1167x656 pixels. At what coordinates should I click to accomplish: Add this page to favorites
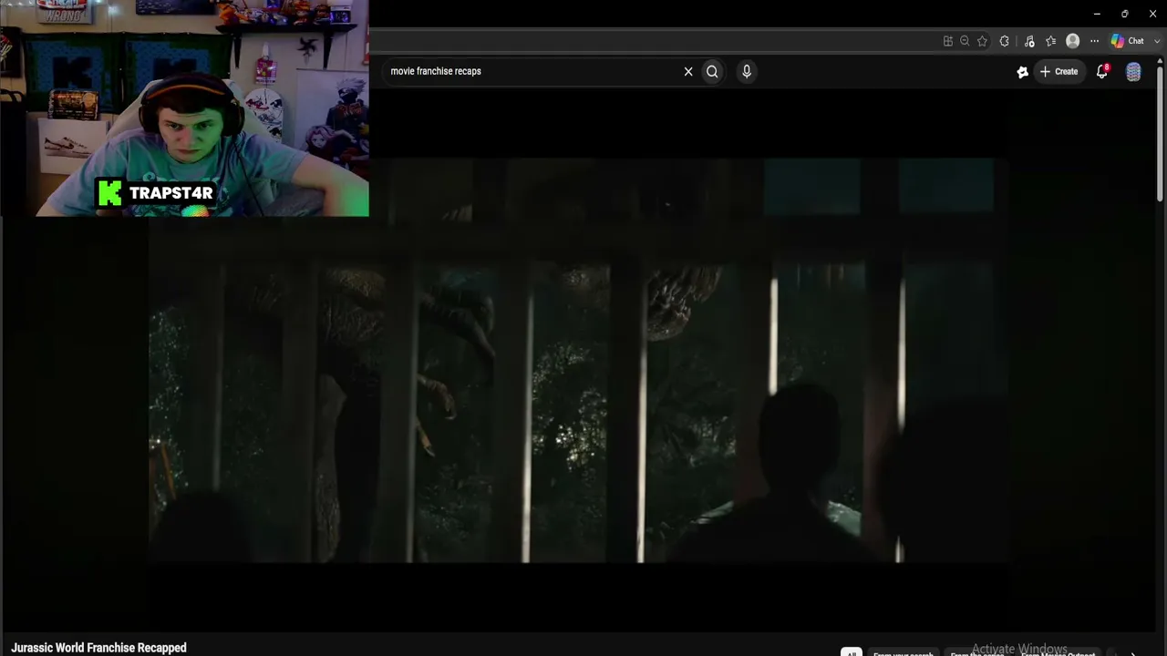(982, 41)
